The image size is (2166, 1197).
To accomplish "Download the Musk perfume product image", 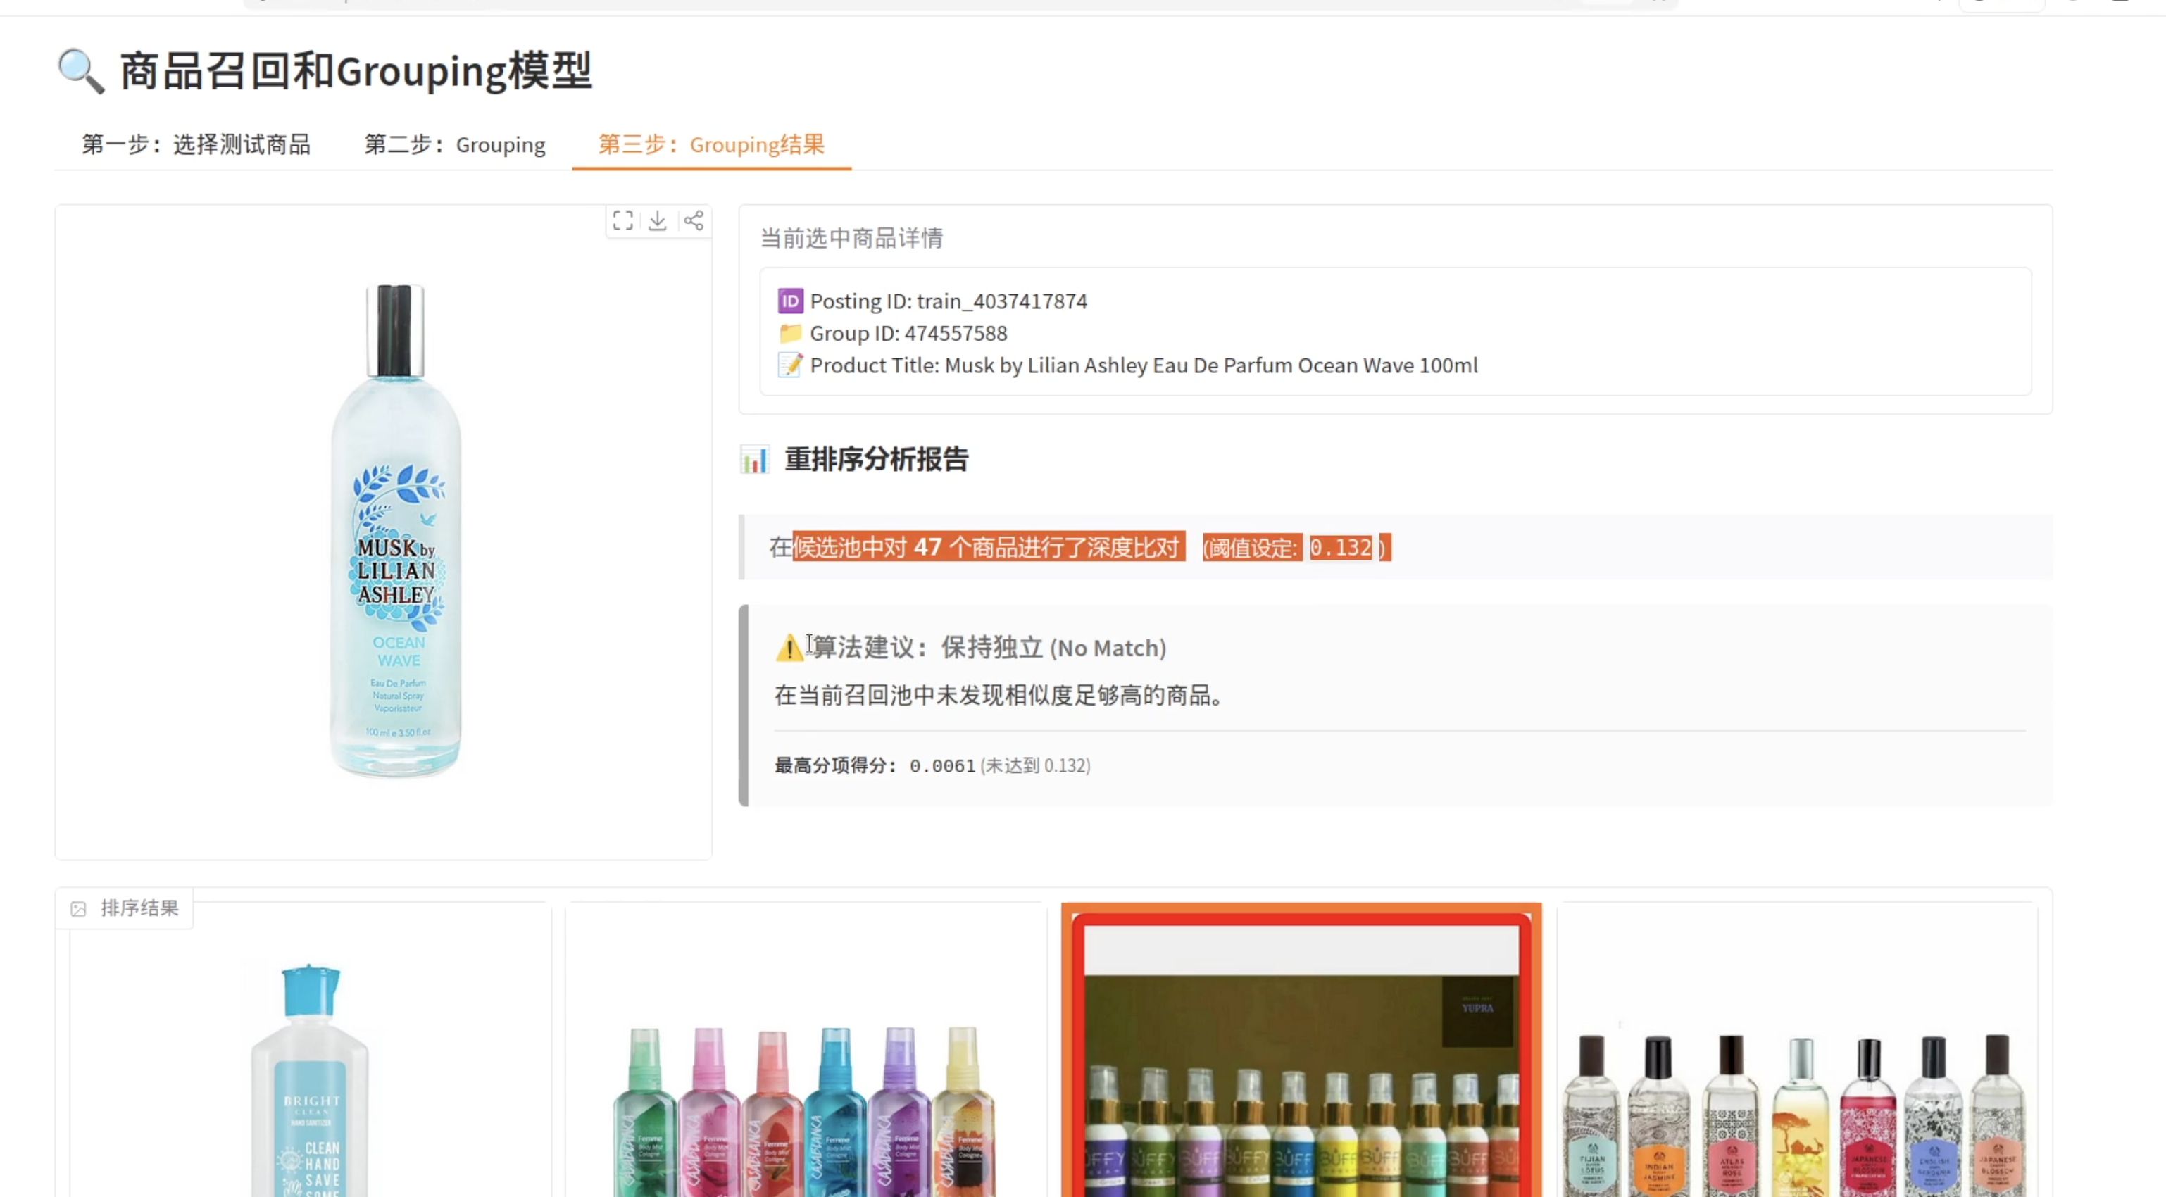I will pos(658,221).
